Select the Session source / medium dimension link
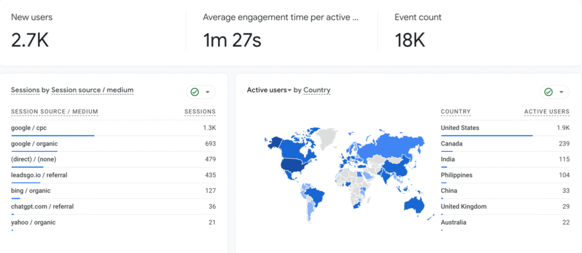Viewport: 582px width, 253px height. pos(92,90)
